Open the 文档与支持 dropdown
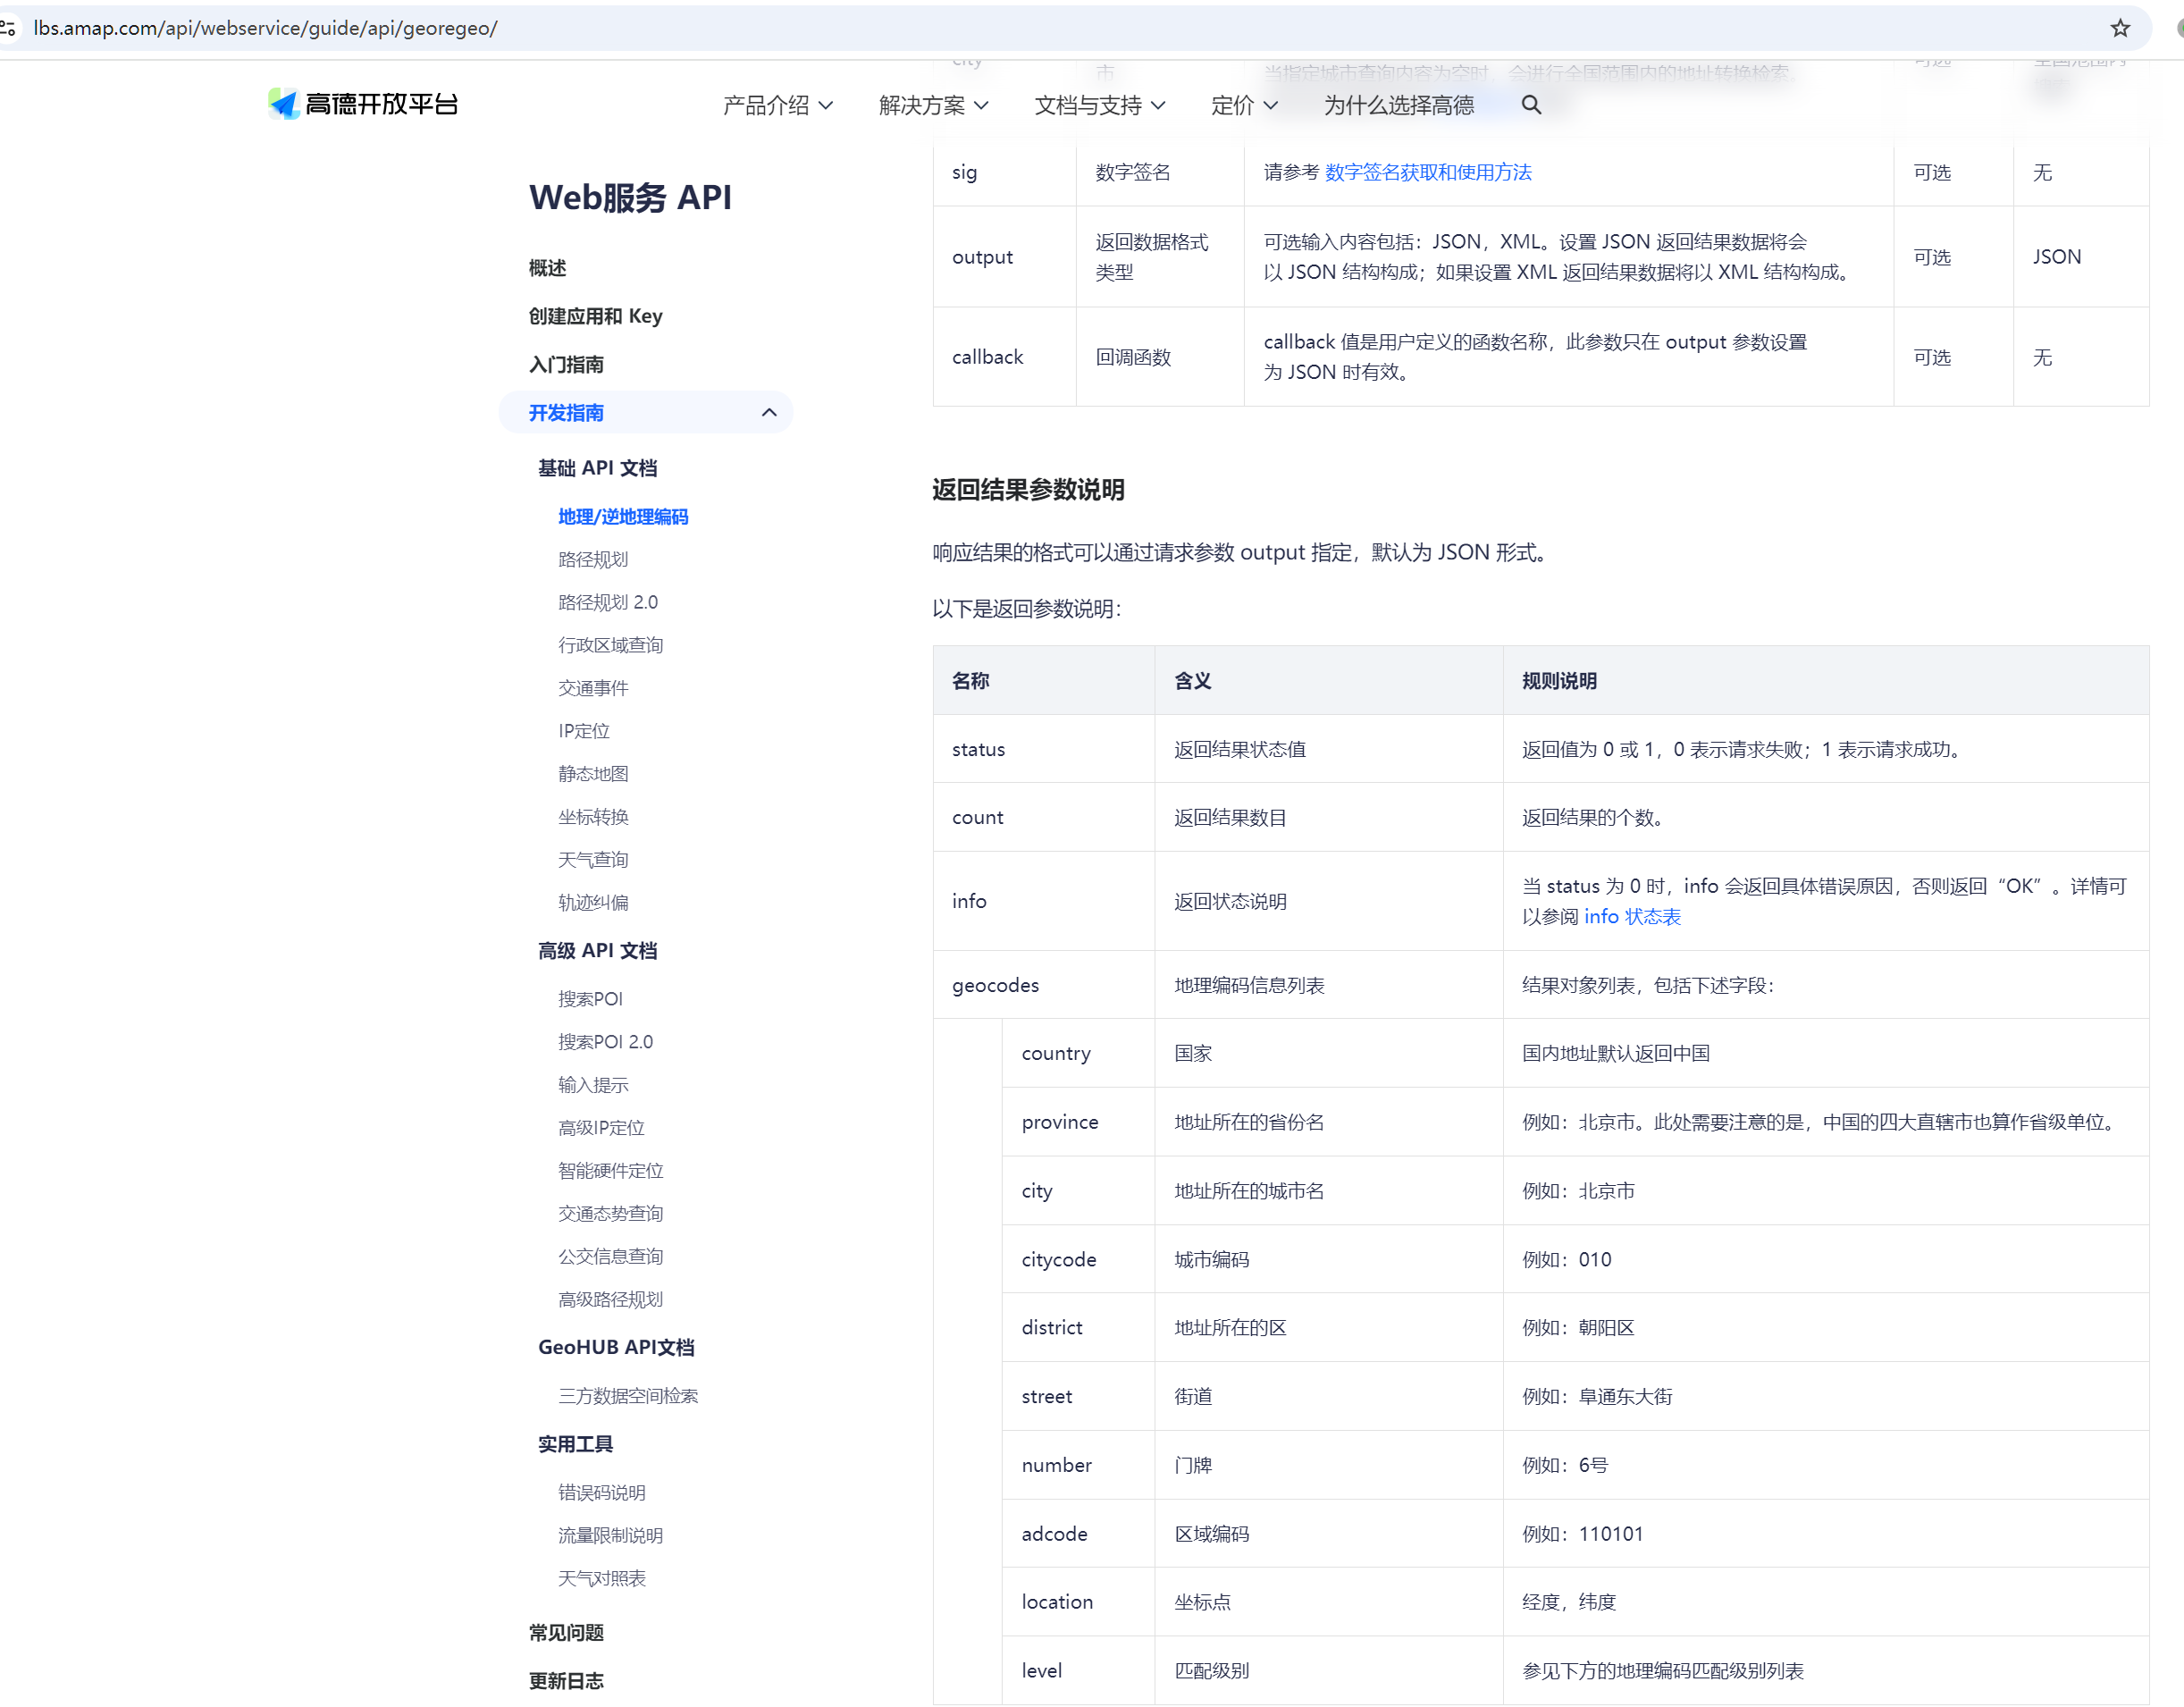Viewport: 2184px width, 1707px height. click(x=1099, y=105)
